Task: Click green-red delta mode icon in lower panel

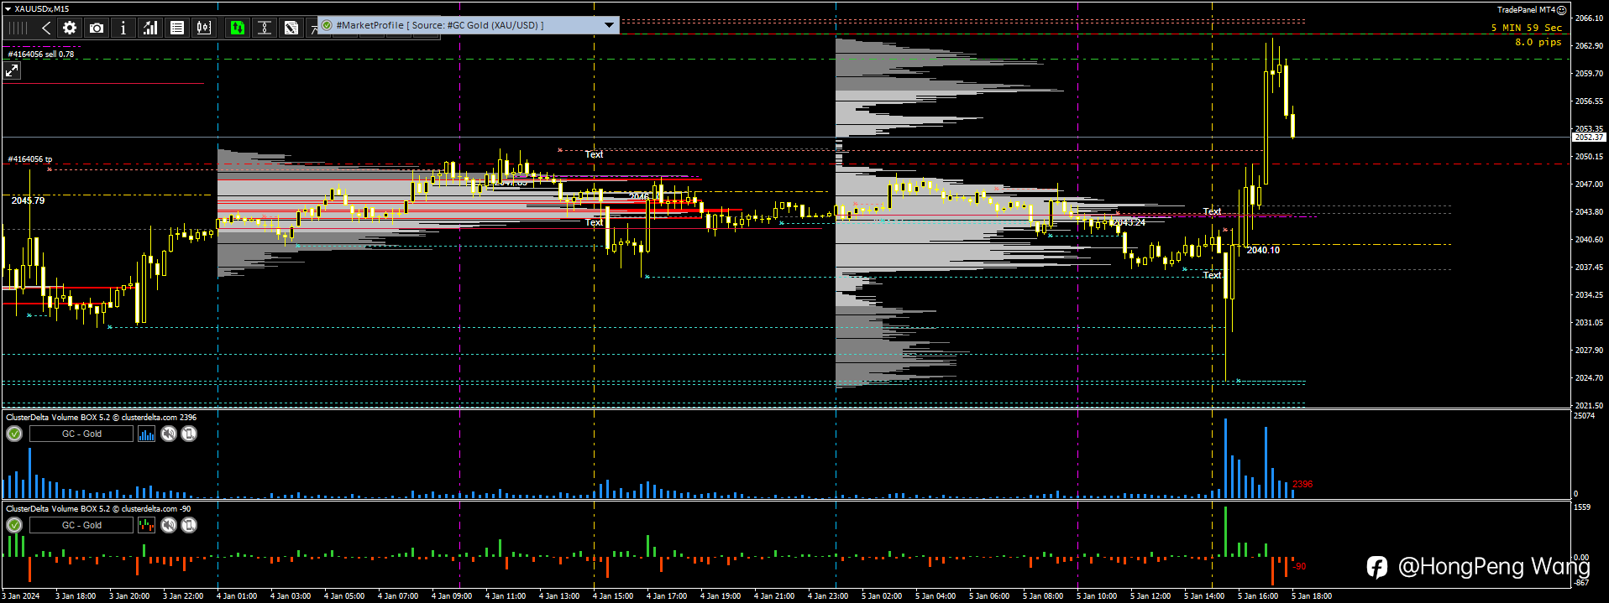Action: coord(146,525)
